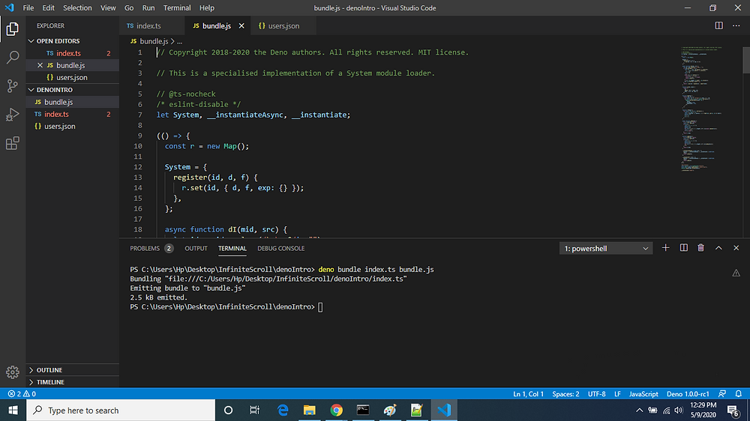Click the VS Code logo in title bar

[x=10, y=7]
